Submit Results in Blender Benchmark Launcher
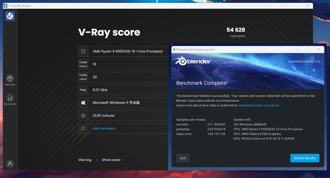The image size is (330, 178). [x=305, y=158]
